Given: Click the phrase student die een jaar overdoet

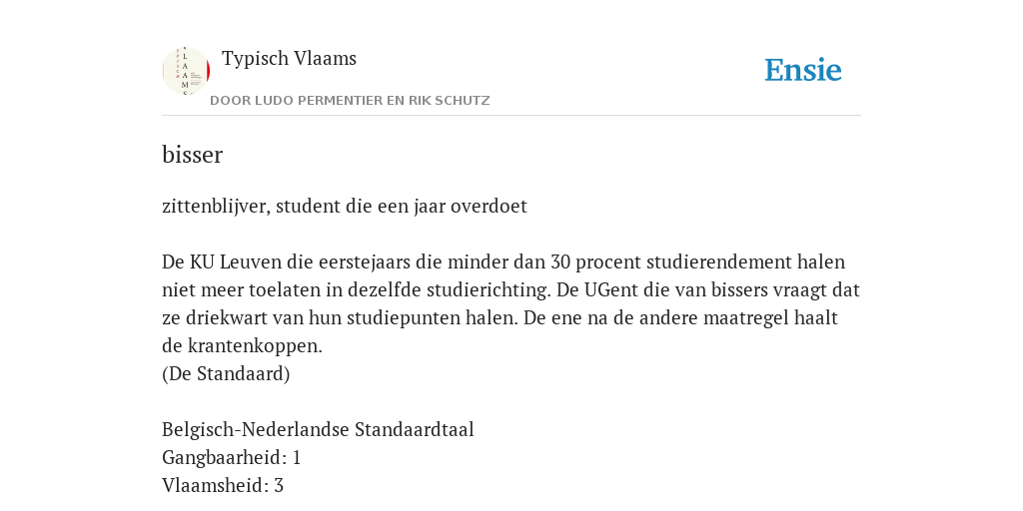Looking at the screenshot, I should coord(402,206).
